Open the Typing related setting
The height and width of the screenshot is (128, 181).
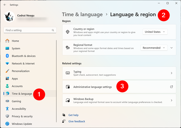pos(119,73)
